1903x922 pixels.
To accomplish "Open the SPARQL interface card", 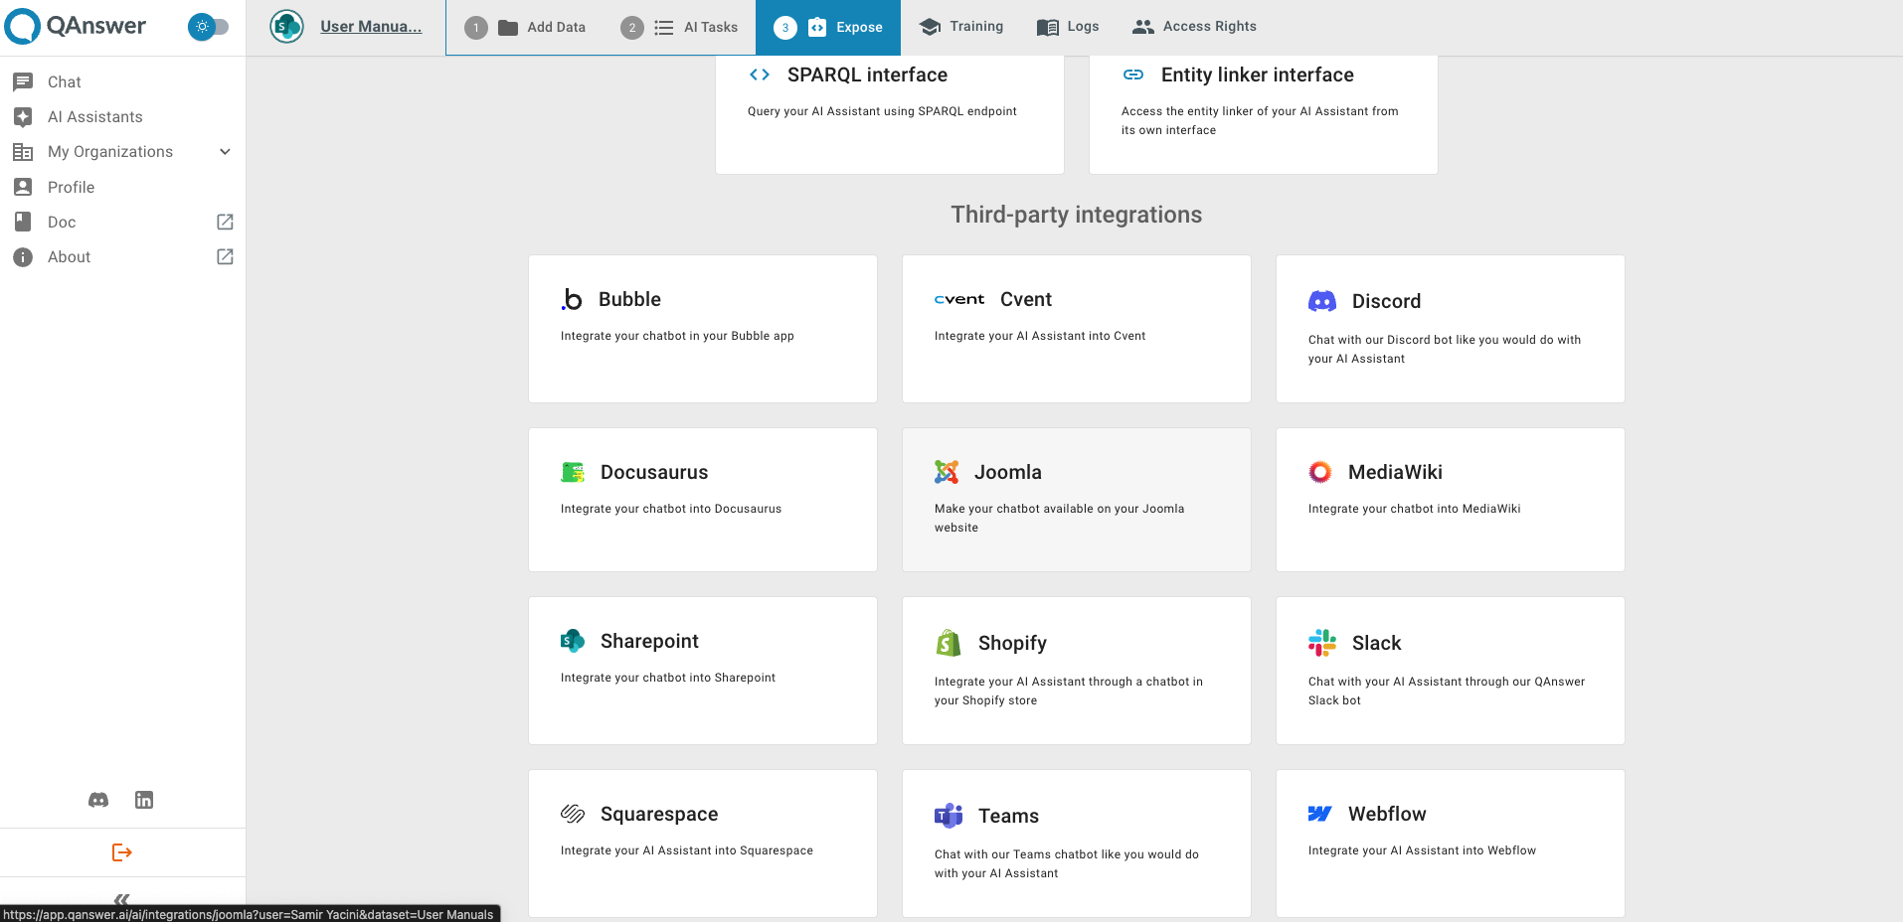I will coord(890,114).
